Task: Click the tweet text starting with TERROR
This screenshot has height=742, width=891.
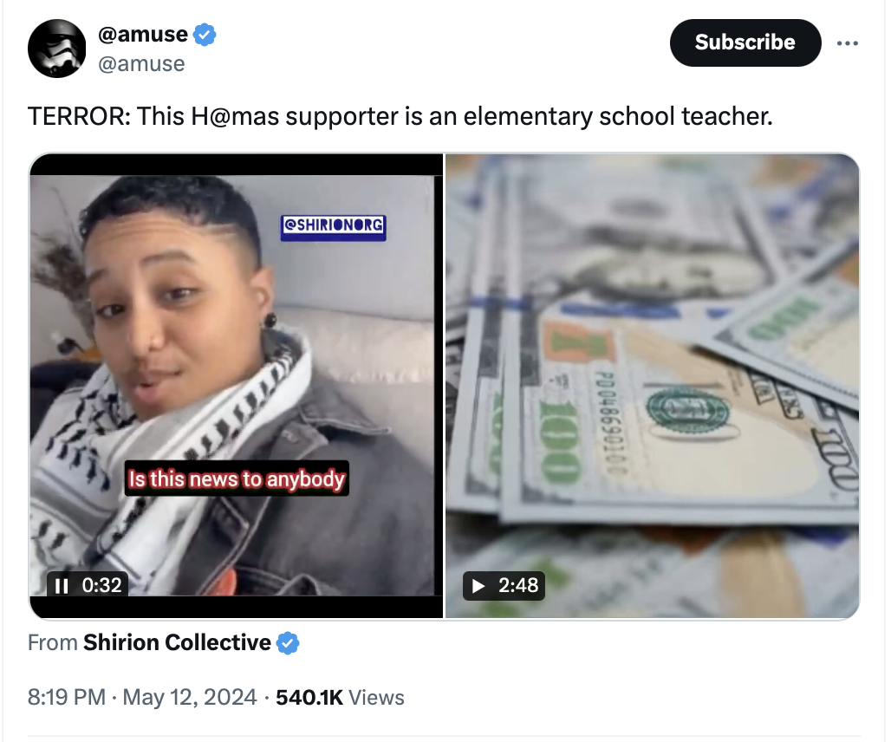Action: 400,116
